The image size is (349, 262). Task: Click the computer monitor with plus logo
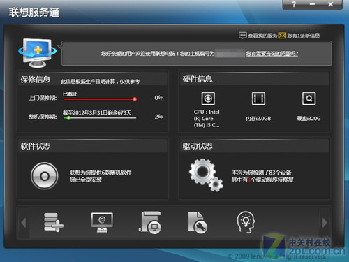pos(37,53)
